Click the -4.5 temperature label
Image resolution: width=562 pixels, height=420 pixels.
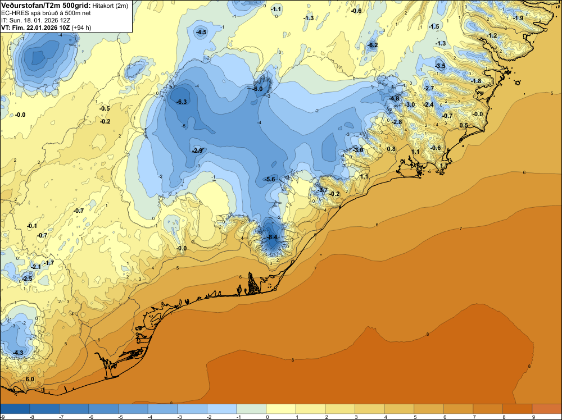point(201,32)
